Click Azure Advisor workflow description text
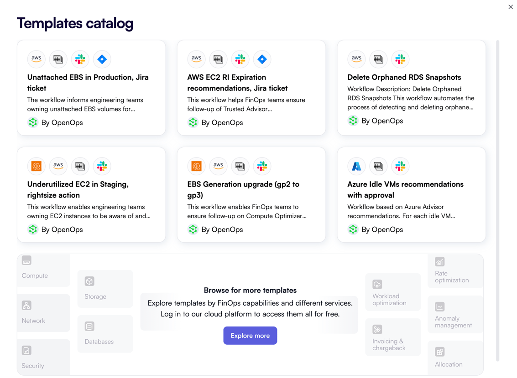This screenshot has width=517, height=378. point(401,211)
